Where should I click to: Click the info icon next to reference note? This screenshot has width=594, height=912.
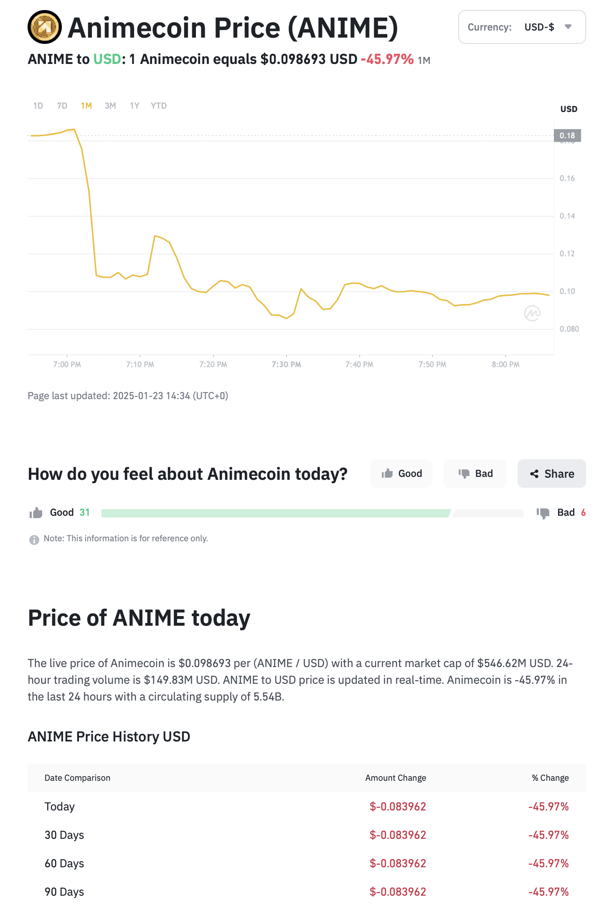pos(34,540)
